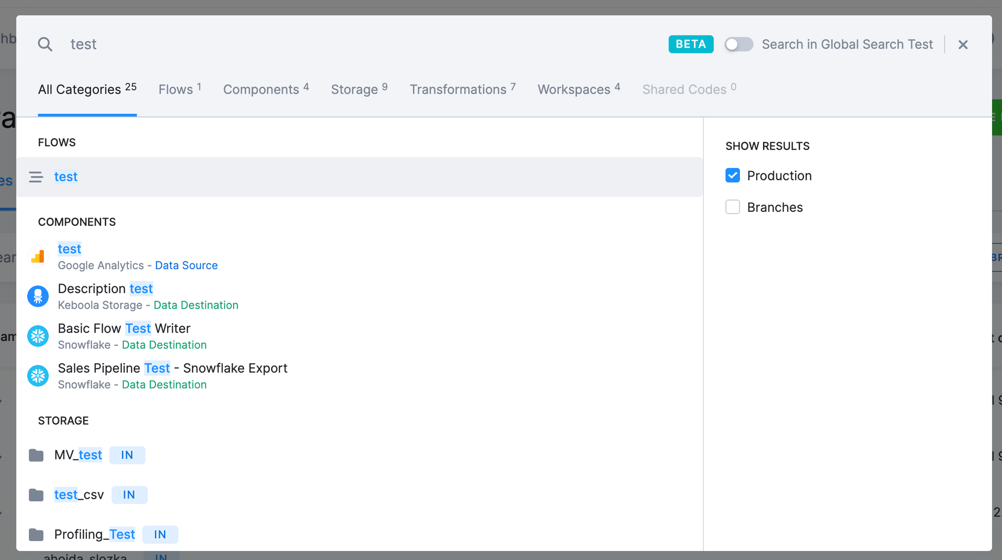Viewport: 1002px width, 560px height.
Task: Select the Google Analytics component icon
Action: pyautogui.click(x=38, y=256)
